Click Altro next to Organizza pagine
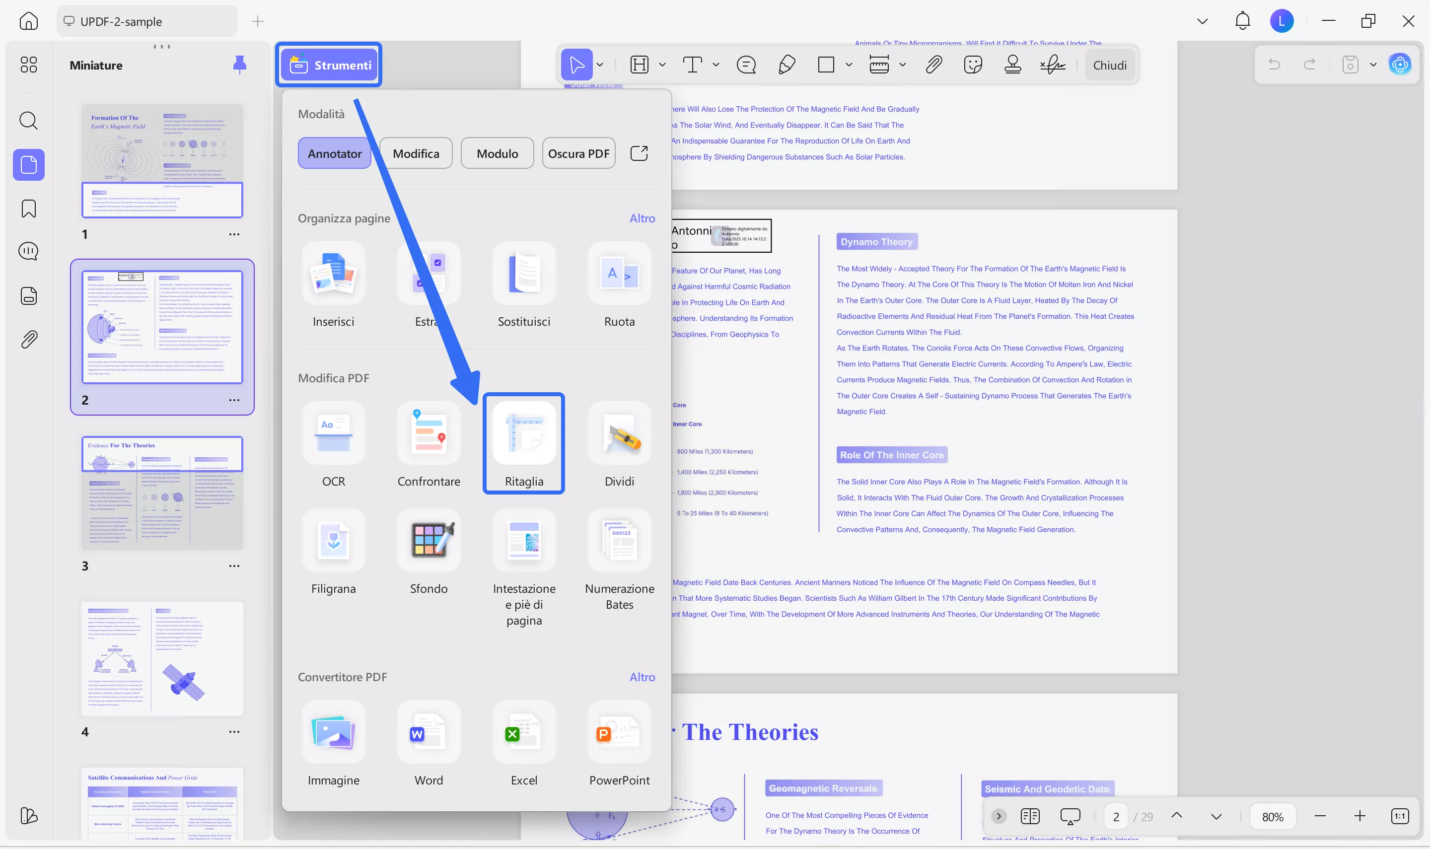This screenshot has width=1430, height=849. click(643, 218)
